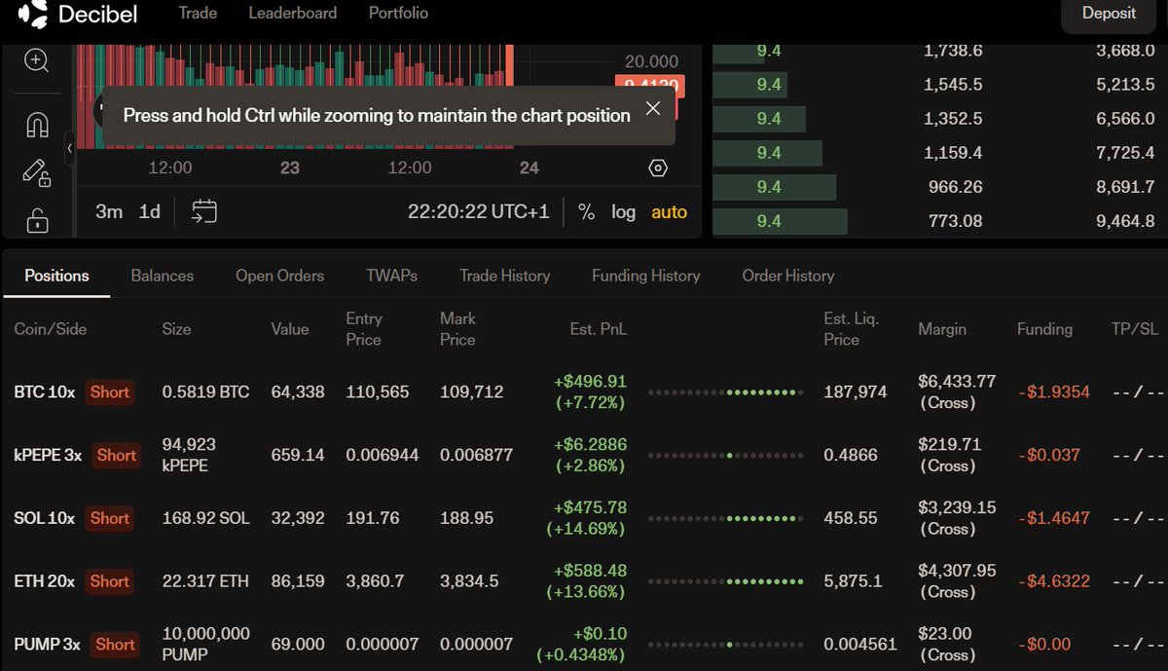
Task: Click ETH Est. PnL +$588.48 value
Action: click(591, 571)
